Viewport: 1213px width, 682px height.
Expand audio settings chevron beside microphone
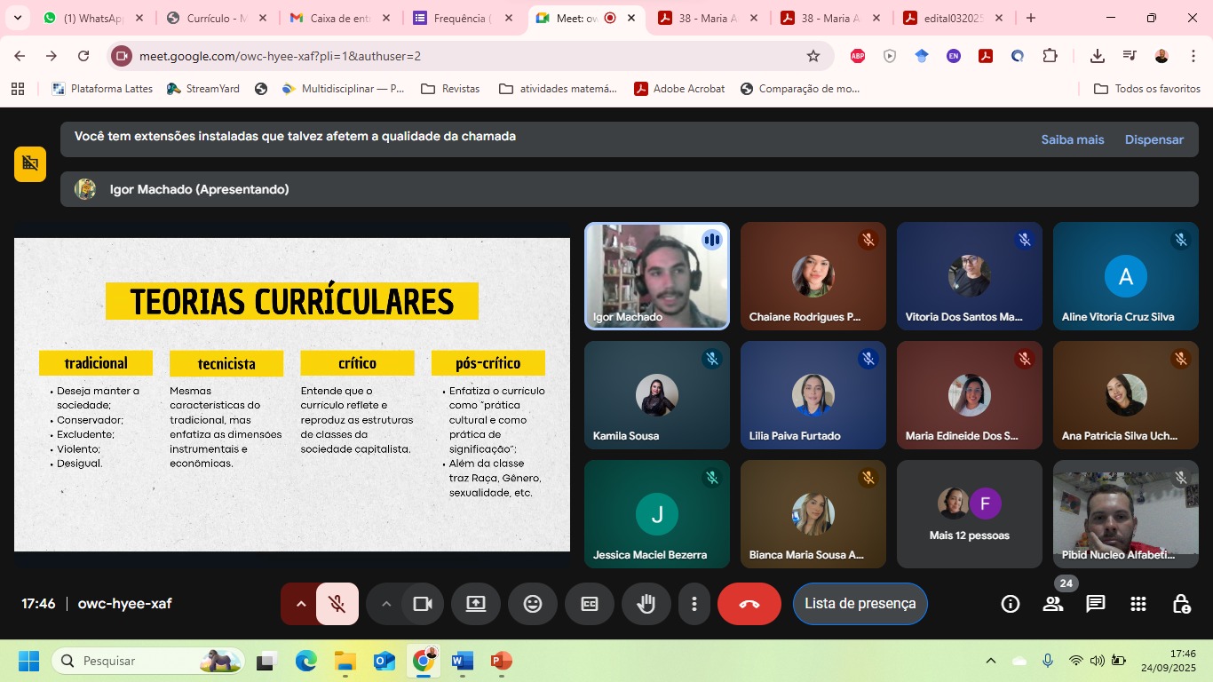(x=301, y=604)
